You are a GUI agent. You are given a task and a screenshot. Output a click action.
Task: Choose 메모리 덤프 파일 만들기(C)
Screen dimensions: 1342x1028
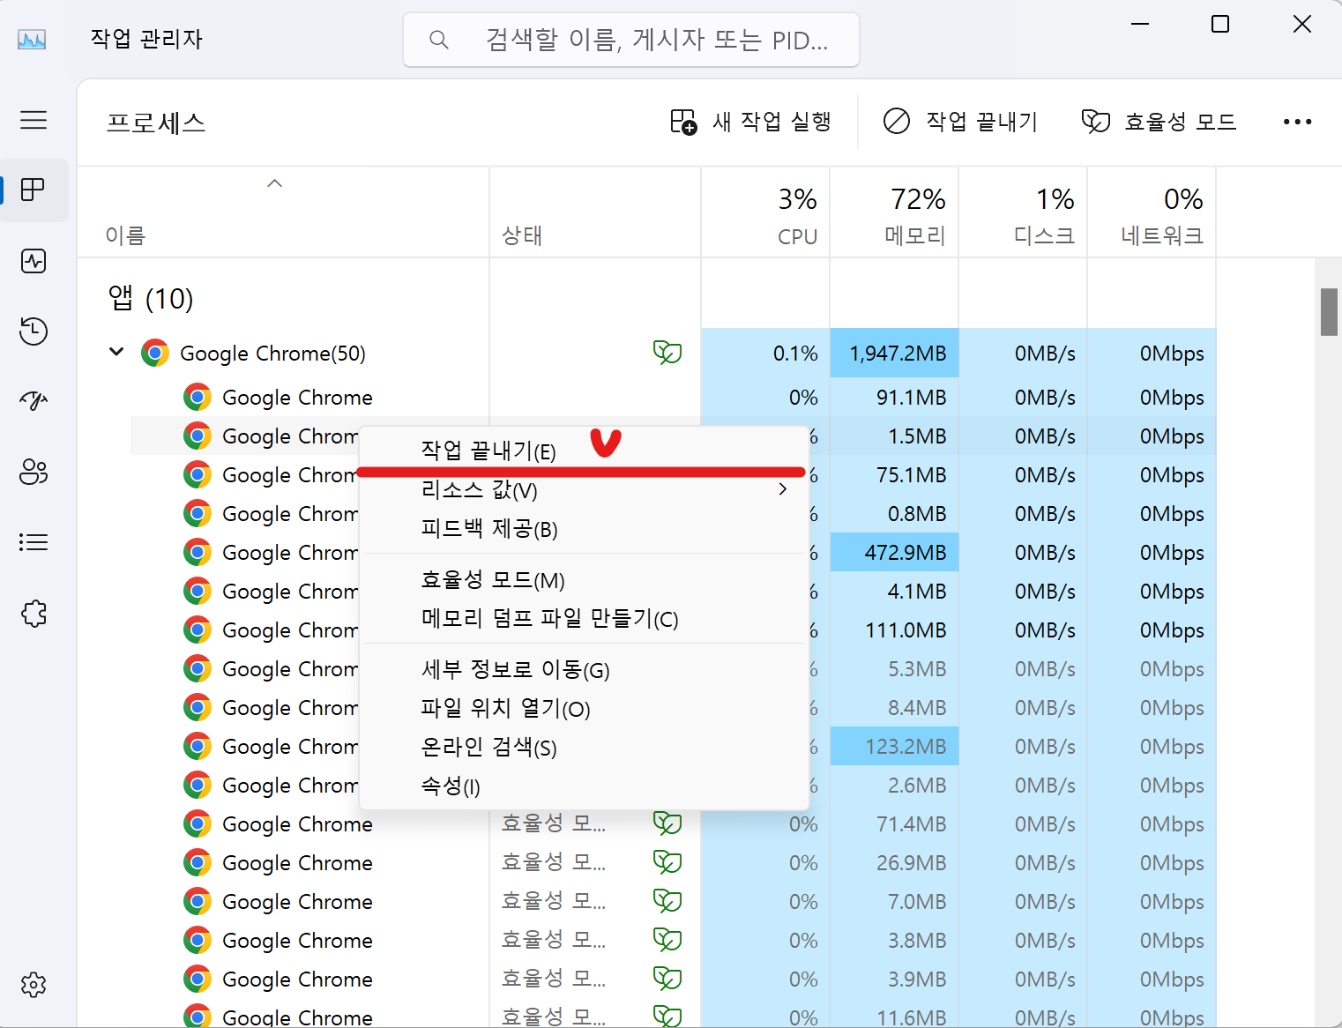pyautogui.click(x=585, y=619)
